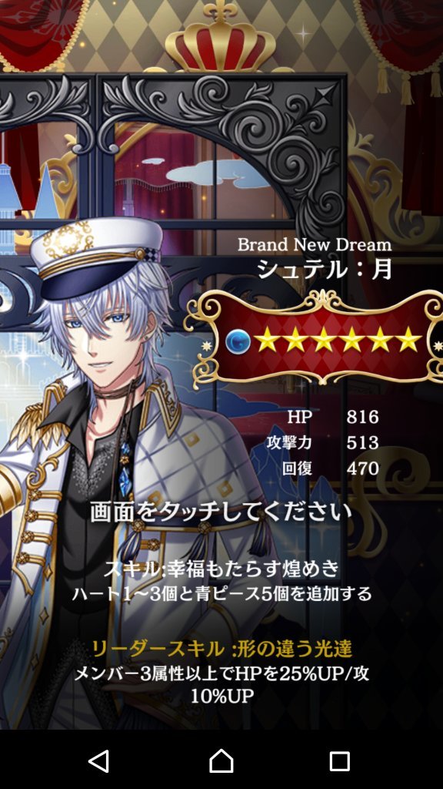The image size is (443, 789).
Task: Tap the character's white captain hat
Action: (x=96, y=257)
